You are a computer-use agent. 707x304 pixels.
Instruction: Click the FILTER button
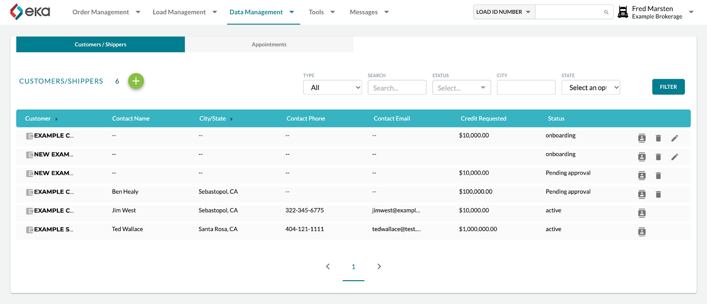[668, 87]
